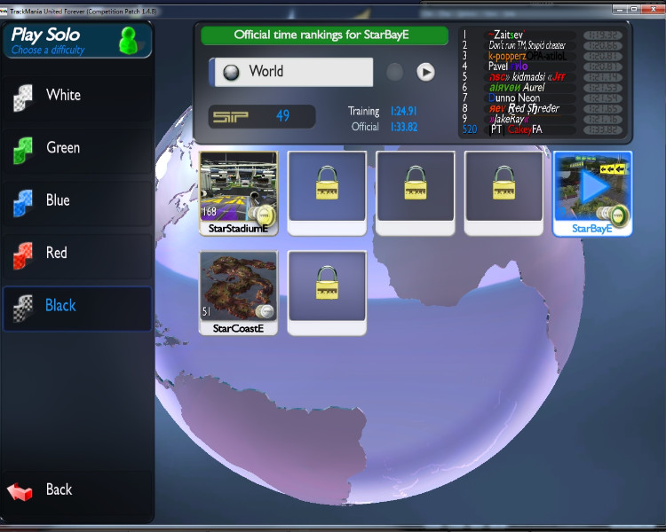
Task: Open the StarCoastE track thumbnail
Action: click(238, 286)
